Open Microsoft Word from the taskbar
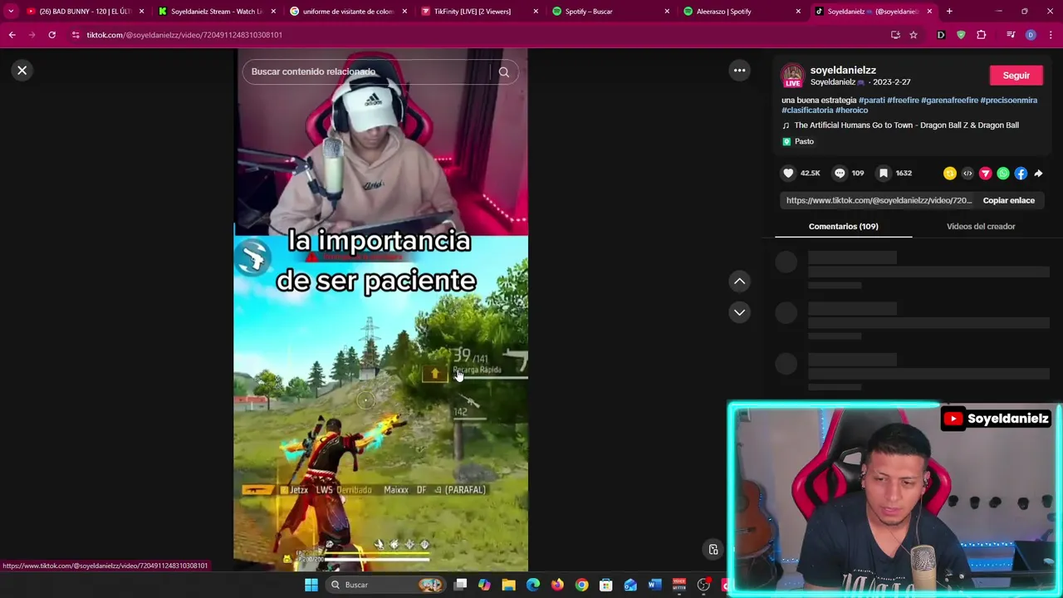Image resolution: width=1063 pixels, height=598 pixels. pyautogui.click(x=654, y=586)
